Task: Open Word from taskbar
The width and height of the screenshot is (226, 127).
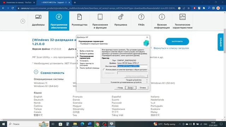Action: pos(90,124)
